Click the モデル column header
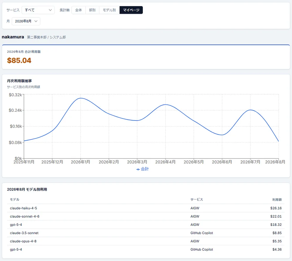This screenshot has width=292, height=261. coord(14,199)
